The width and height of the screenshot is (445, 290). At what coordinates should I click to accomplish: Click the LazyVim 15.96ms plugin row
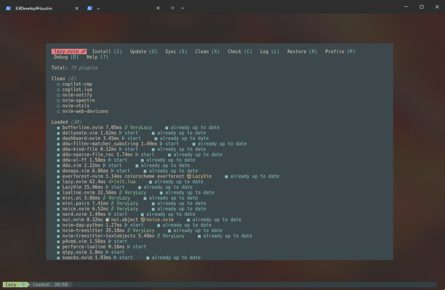125,187
